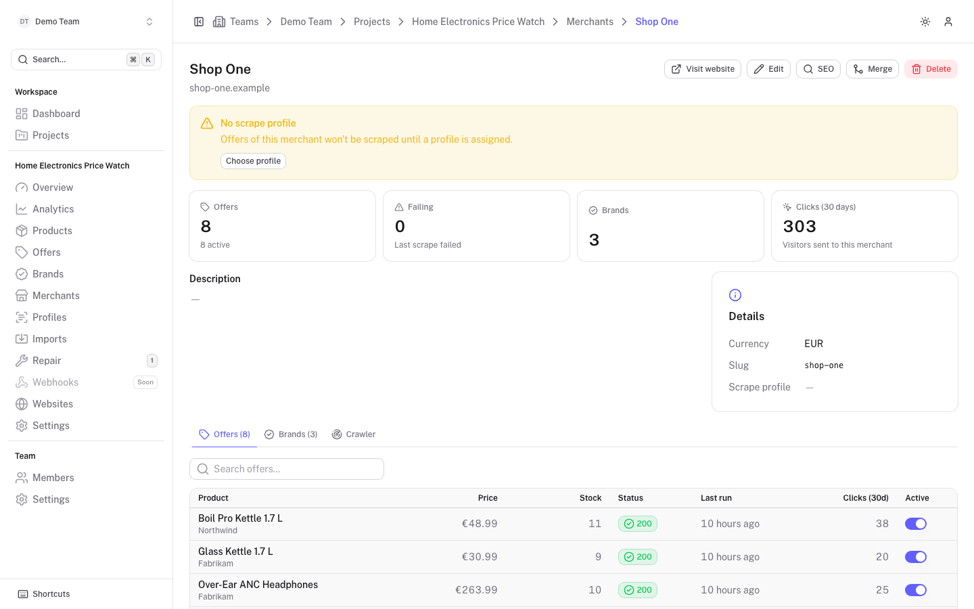This screenshot has width=974, height=609.
Task: Toggle active switch for Glass Kettle 1.7 L
Action: click(x=916, y=557)
